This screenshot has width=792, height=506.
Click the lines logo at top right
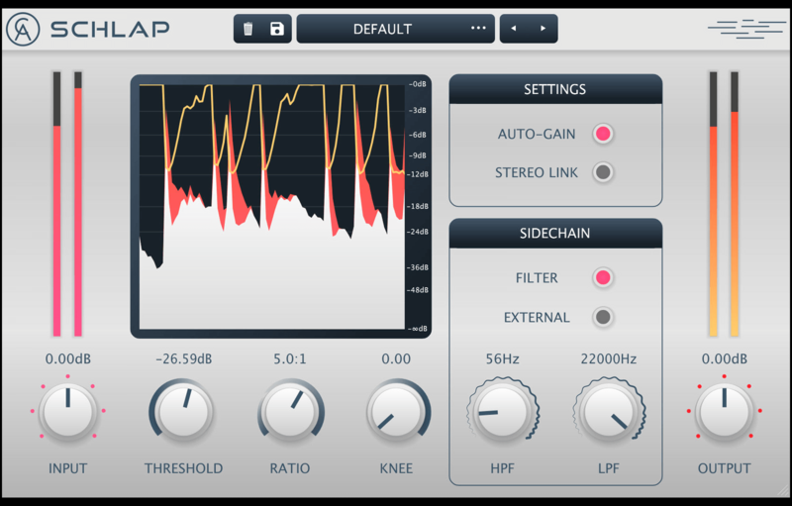746,29
